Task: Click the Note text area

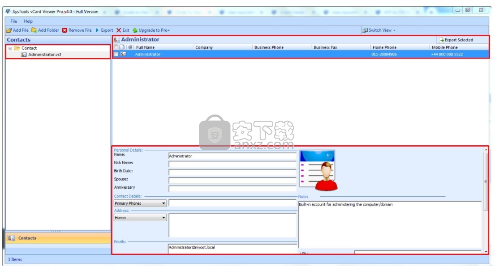Action: click(390, 224)
